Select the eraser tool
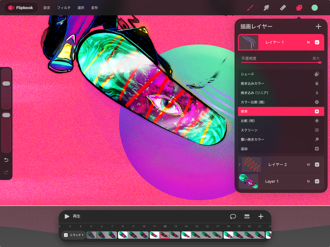The image size is (330, 247). [x=283, y=8]
